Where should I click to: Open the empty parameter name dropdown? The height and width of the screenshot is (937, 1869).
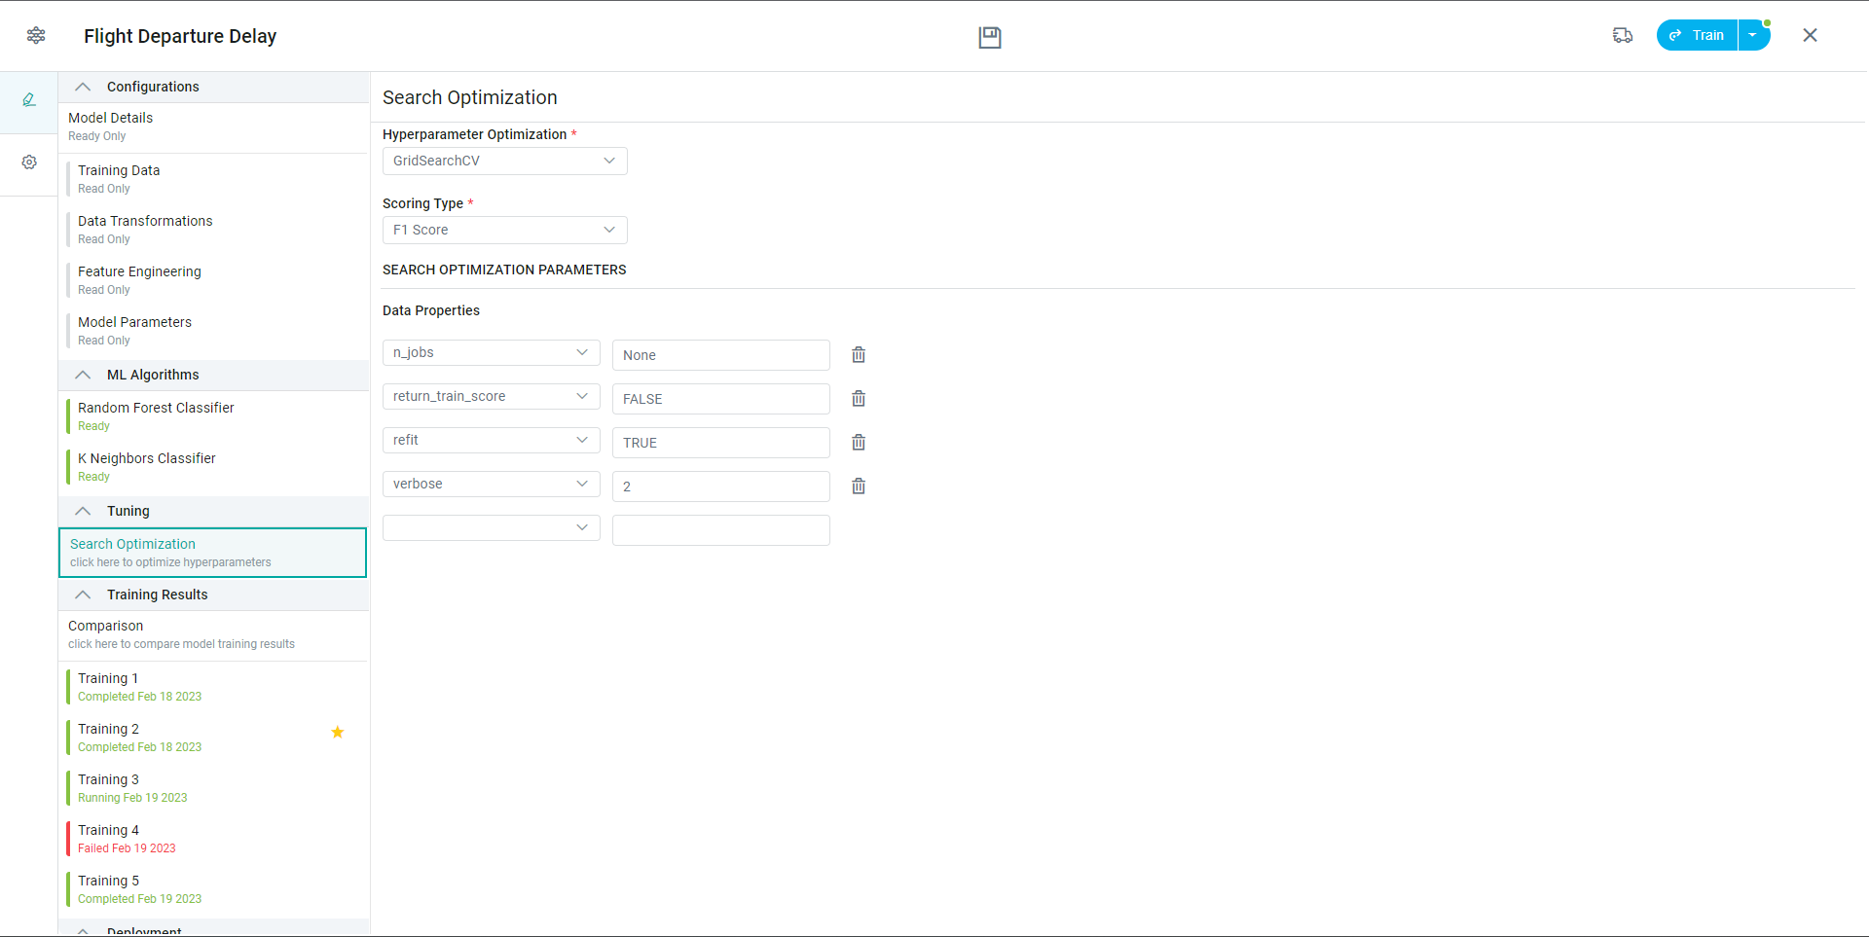(491, 528)
